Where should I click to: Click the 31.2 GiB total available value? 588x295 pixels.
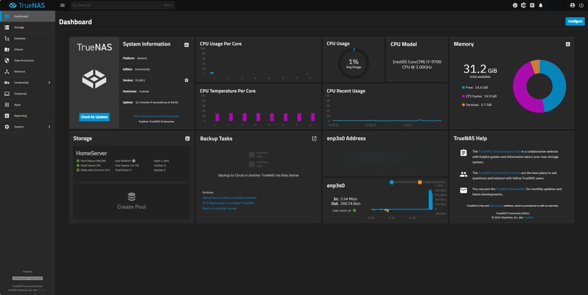480,70
